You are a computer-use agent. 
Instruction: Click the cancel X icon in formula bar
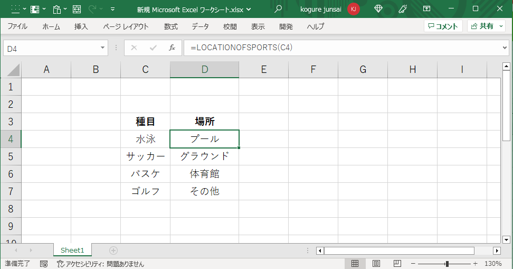click(134, 48)
